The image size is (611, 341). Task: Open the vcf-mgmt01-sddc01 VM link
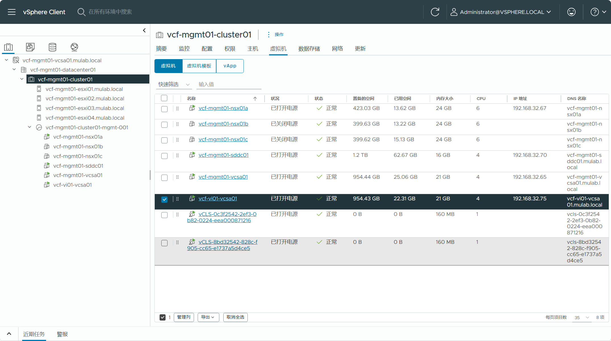click(x=223, y=155)
